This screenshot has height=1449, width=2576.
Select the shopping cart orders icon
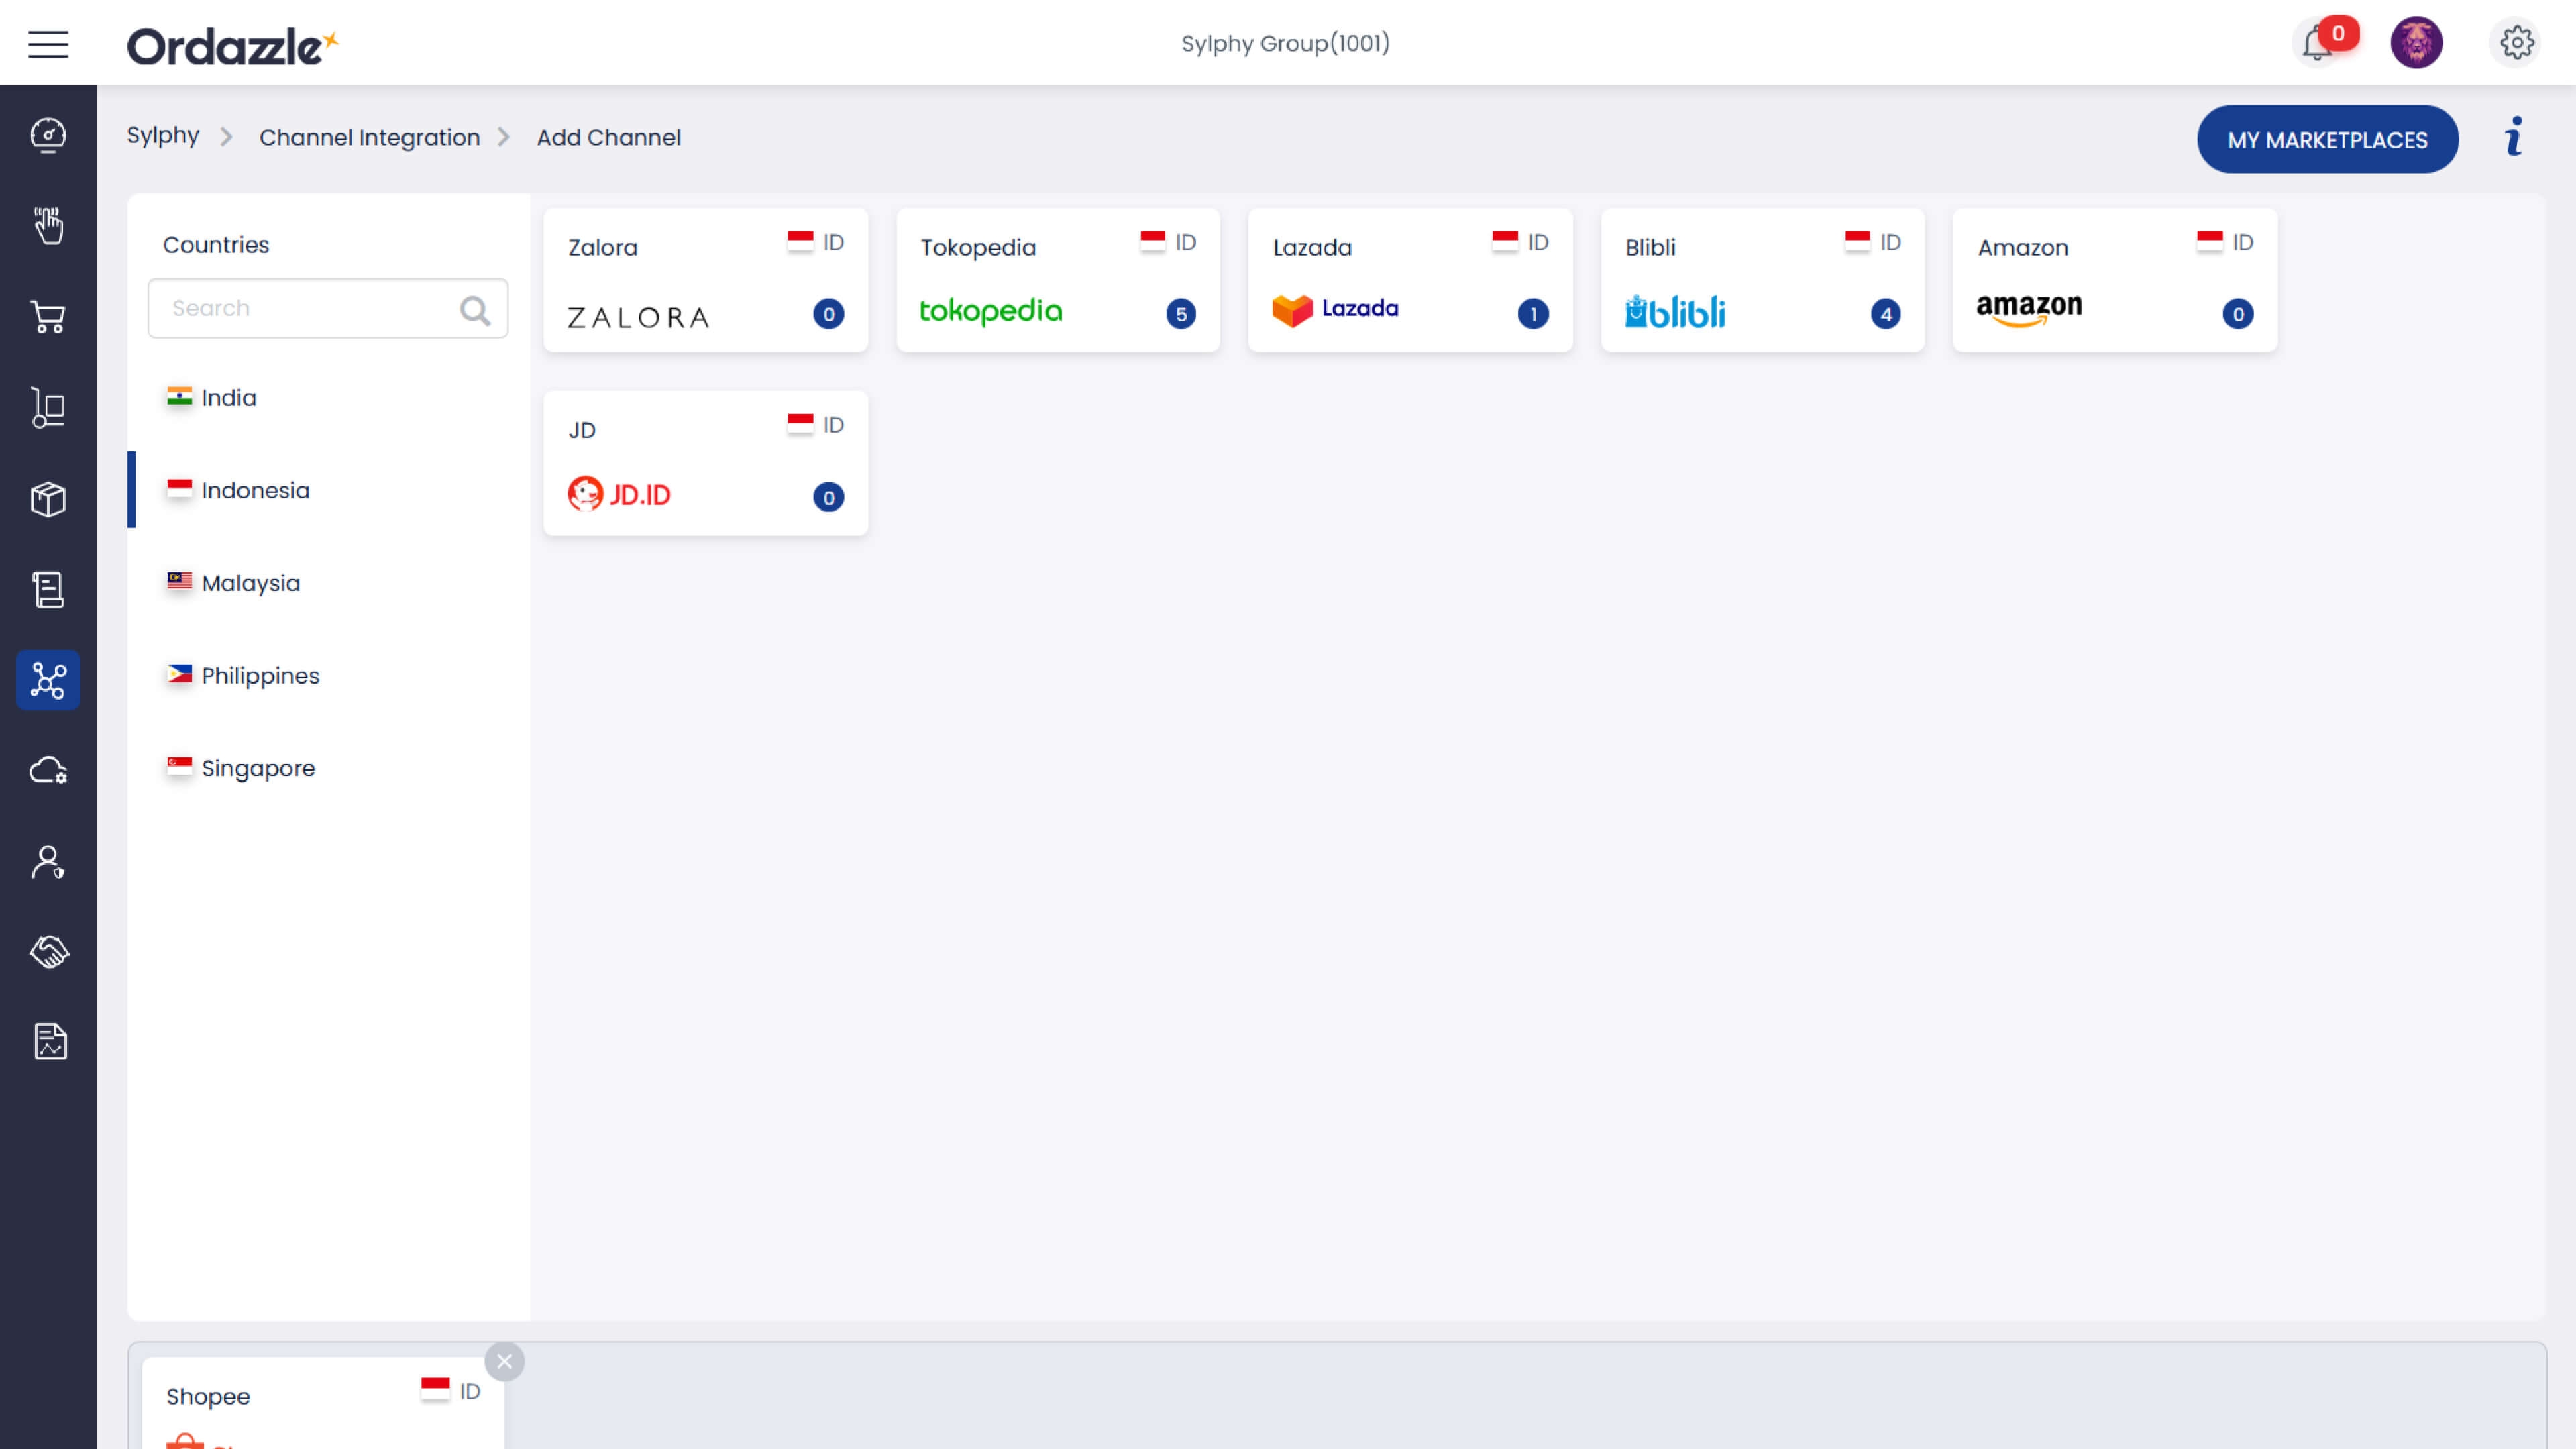47,317
